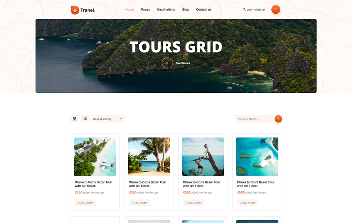Open the Destinations menu
Image resolution: width=352 pixels, height=223 pixels.
pos(166,9)
